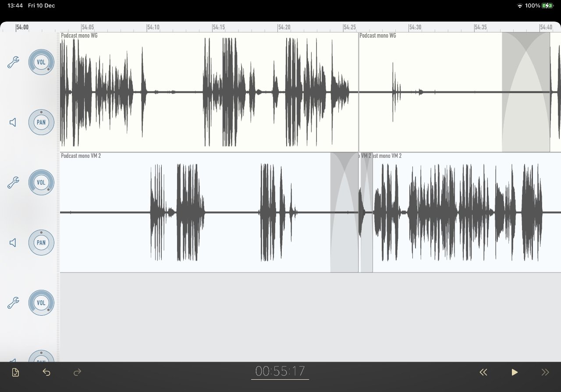Screen dimensions: 561x392
Task: Adjust PAN knob of Podcast mono WG track
Action: pos(41,122)
